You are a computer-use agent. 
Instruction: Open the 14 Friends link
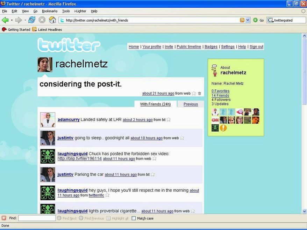point(220,95)
